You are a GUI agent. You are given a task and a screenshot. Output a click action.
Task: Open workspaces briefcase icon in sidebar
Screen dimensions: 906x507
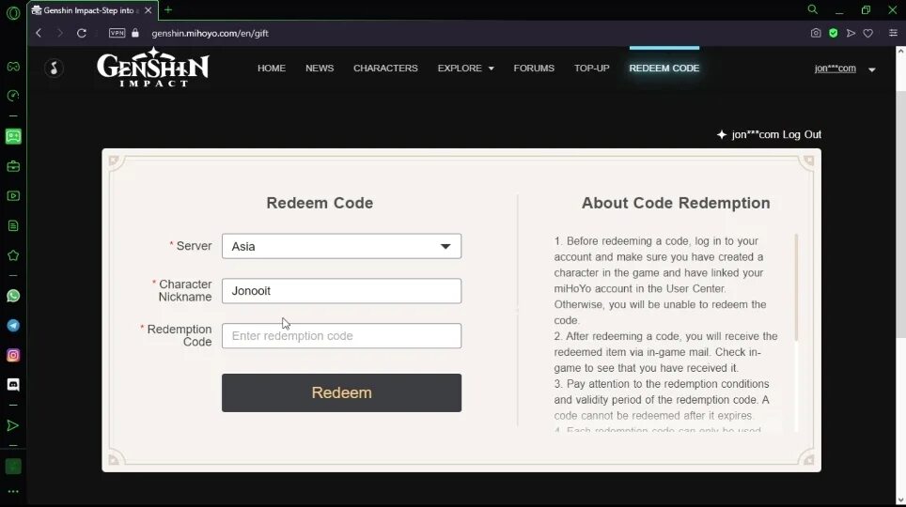(13, 166)
